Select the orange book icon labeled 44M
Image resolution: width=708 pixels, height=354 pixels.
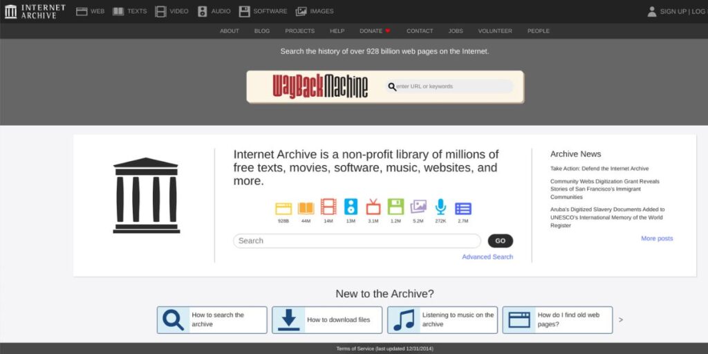pyautogui.click(x=306, y=208)
